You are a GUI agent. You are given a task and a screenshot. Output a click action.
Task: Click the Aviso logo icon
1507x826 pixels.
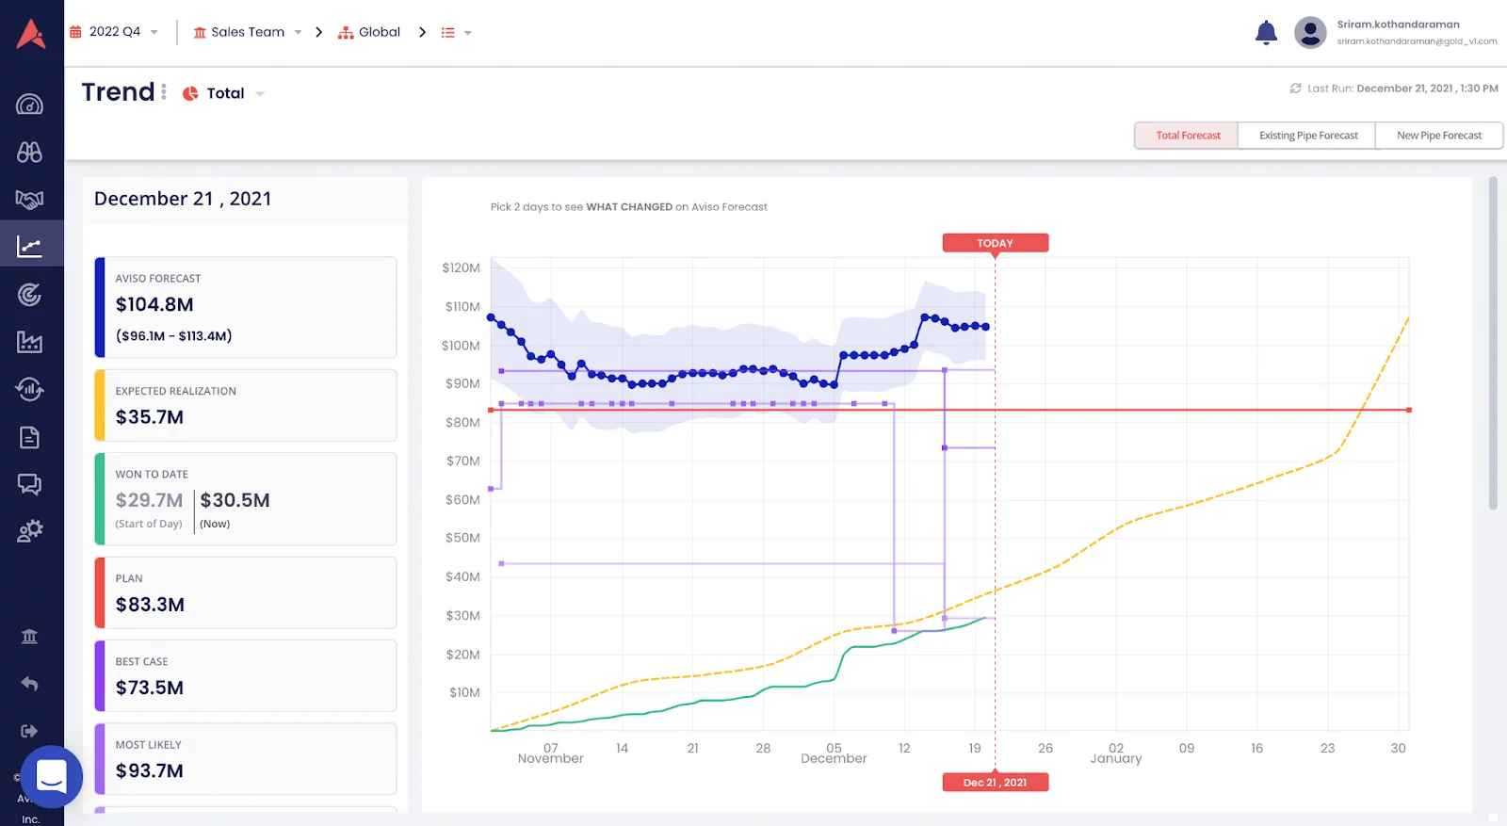(31, 33)
